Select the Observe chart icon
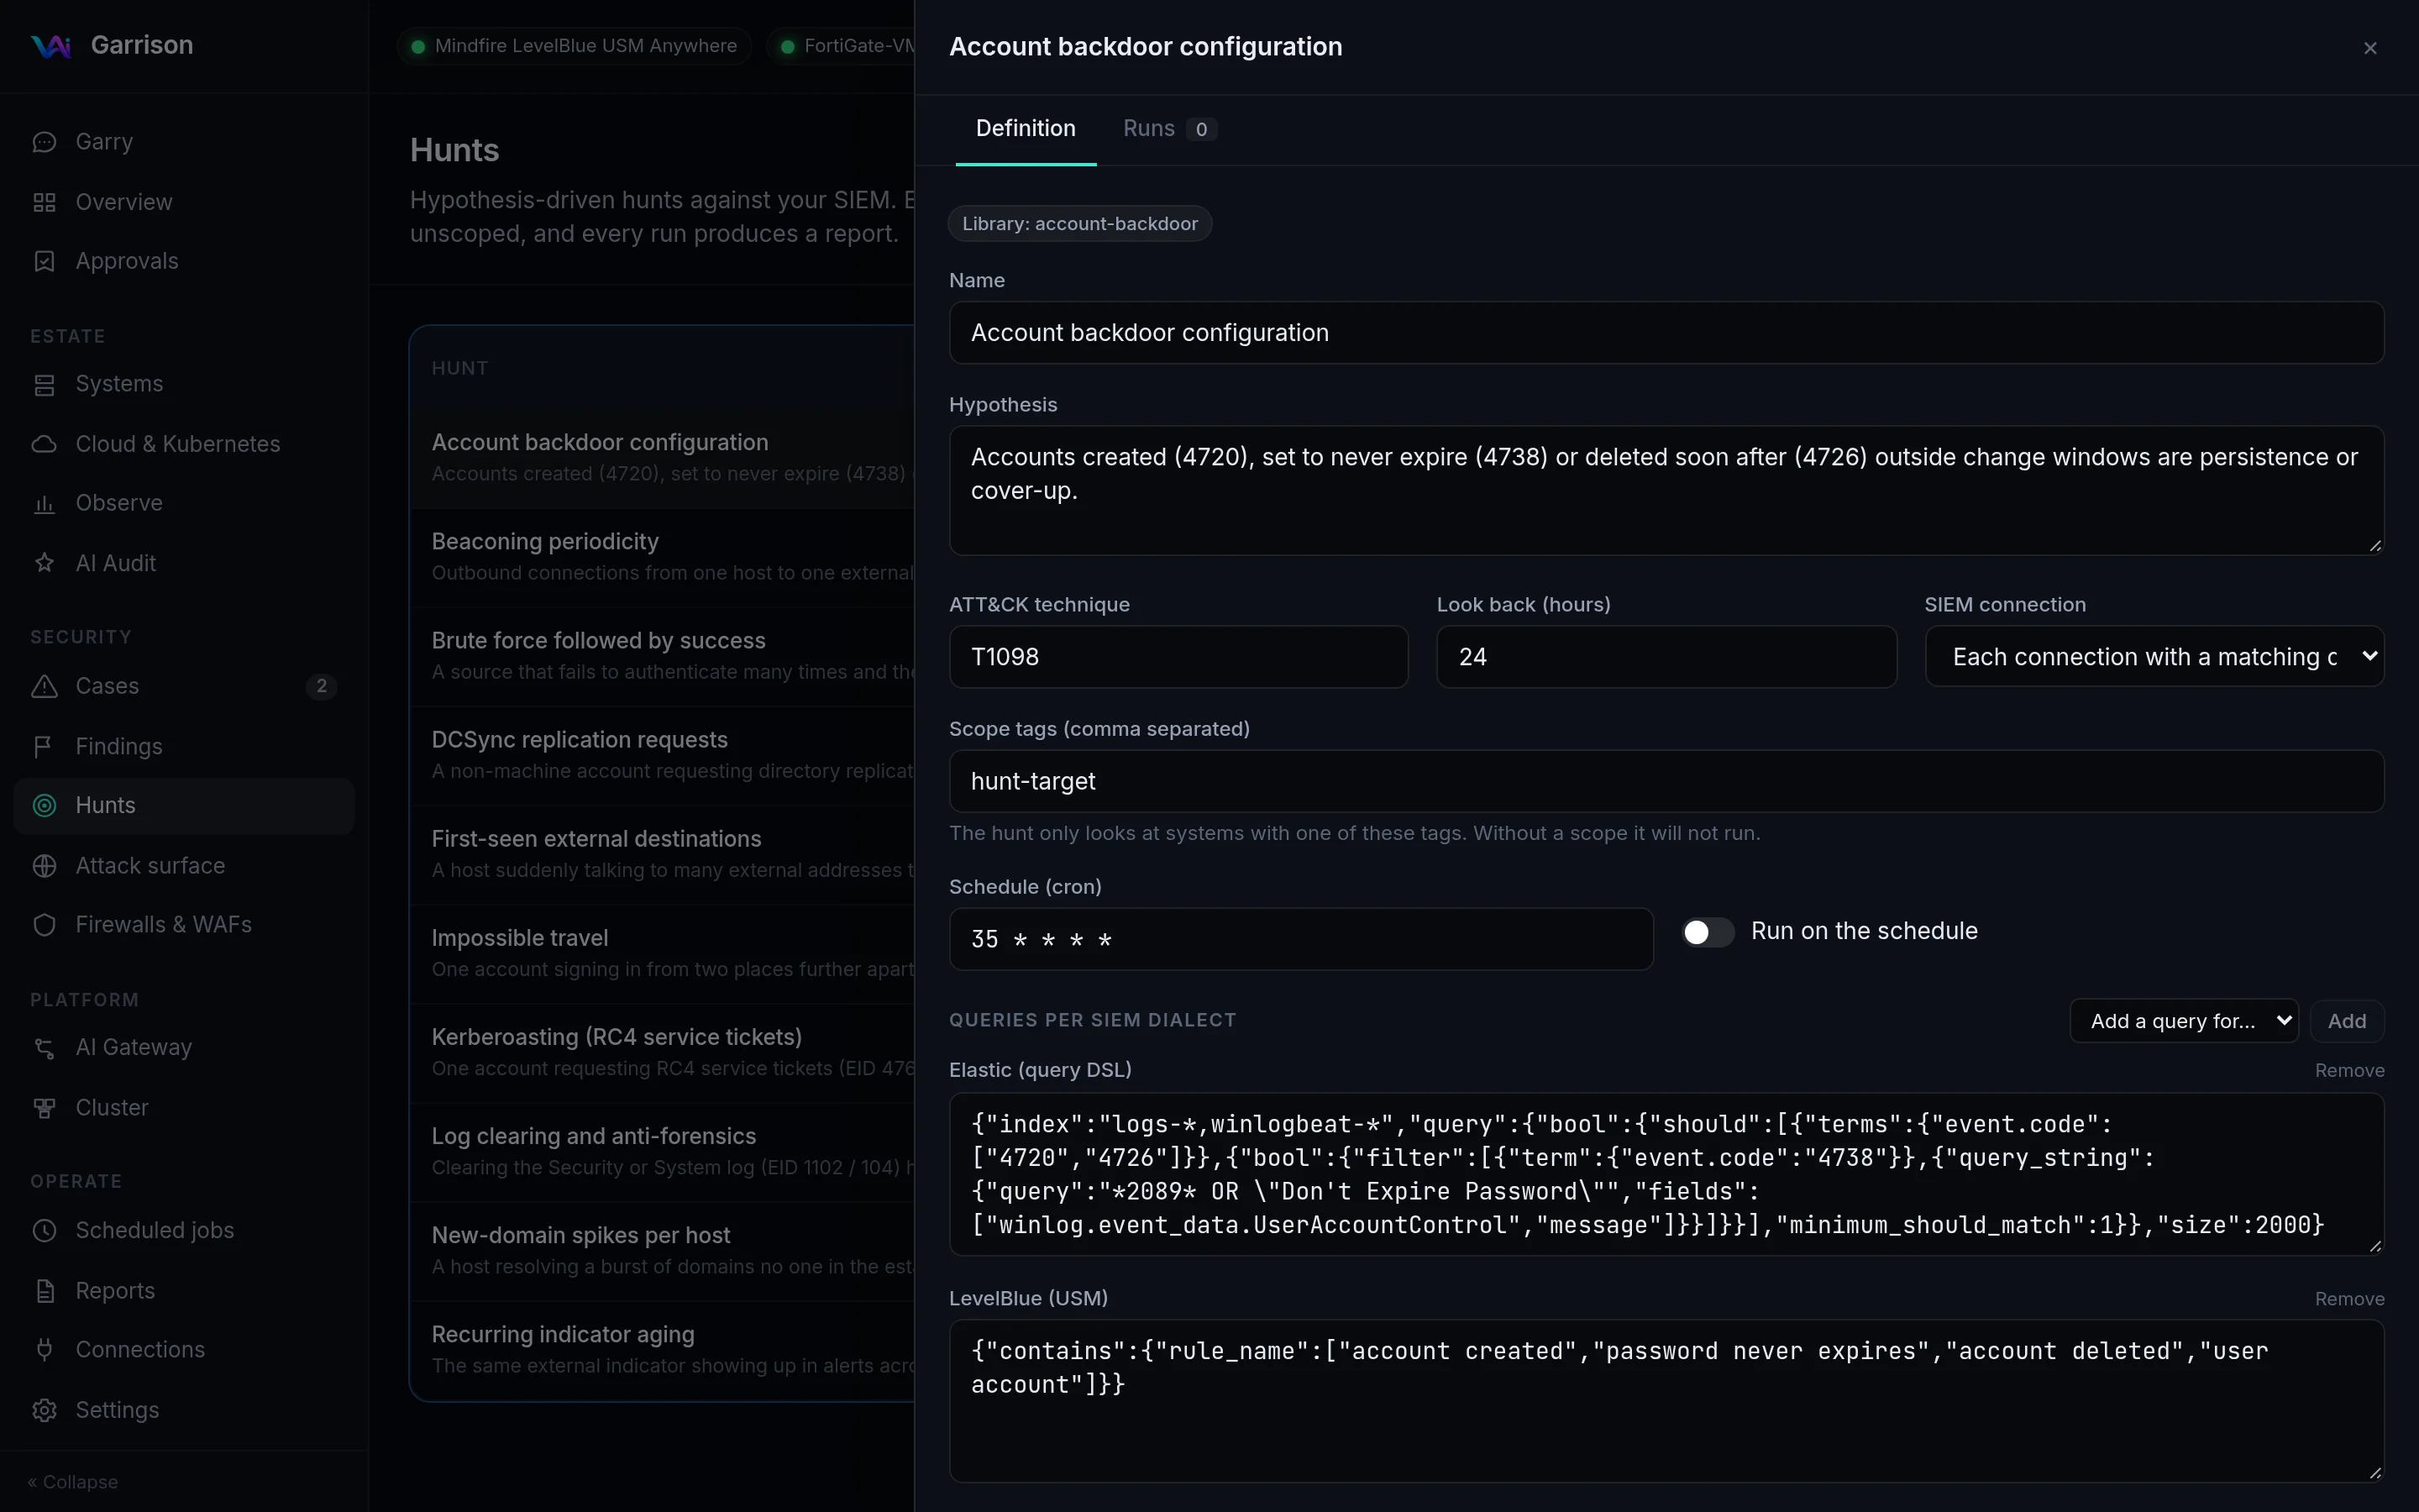This screenshot has width=2419, height=1512. tap(44, 503)
